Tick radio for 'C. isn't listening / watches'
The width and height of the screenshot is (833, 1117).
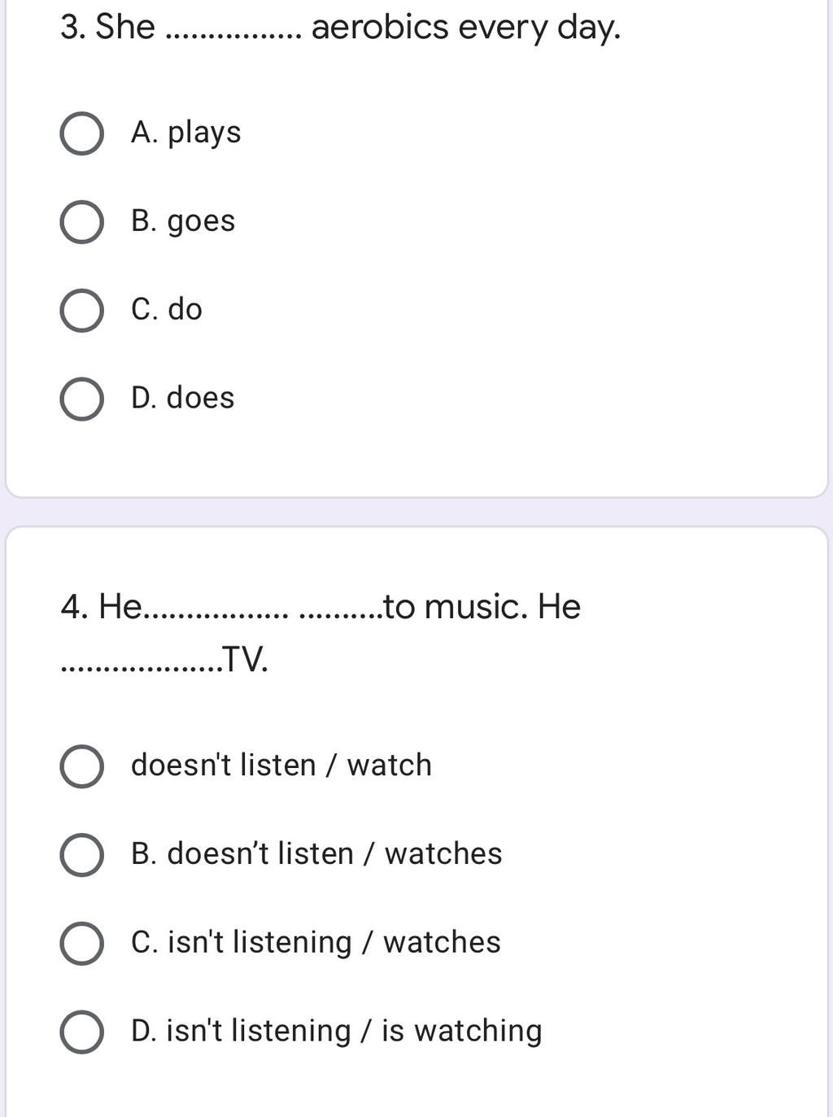point(81,944)
